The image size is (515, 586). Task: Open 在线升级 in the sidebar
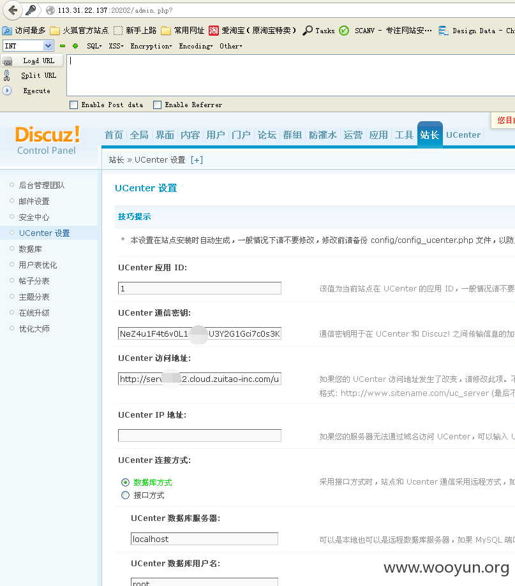coord(34,313)
